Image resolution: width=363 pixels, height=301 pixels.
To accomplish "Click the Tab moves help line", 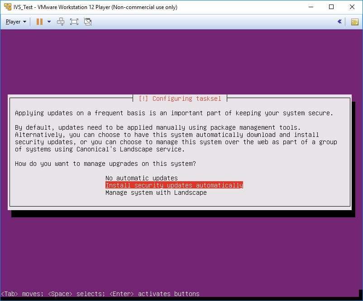I will [x=100, y=294].
